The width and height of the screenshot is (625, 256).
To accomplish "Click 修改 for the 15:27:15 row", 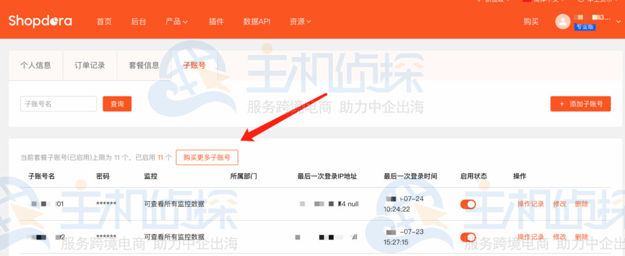I will [559, 237].
